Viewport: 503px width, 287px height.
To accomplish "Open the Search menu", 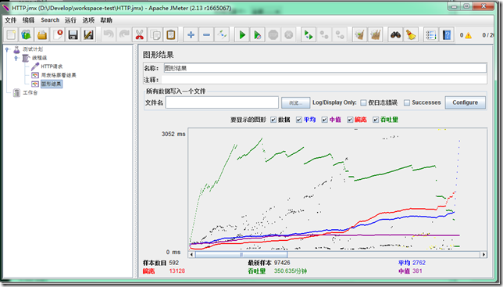I will 50,20.
